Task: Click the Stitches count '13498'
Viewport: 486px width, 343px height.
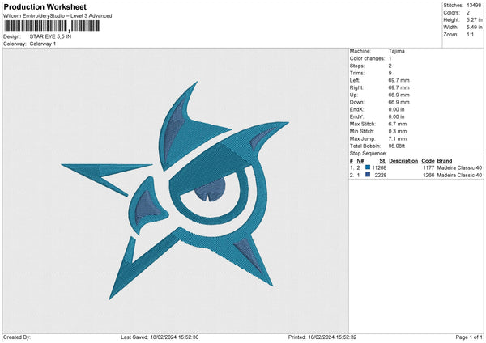Action: [474, 6]
